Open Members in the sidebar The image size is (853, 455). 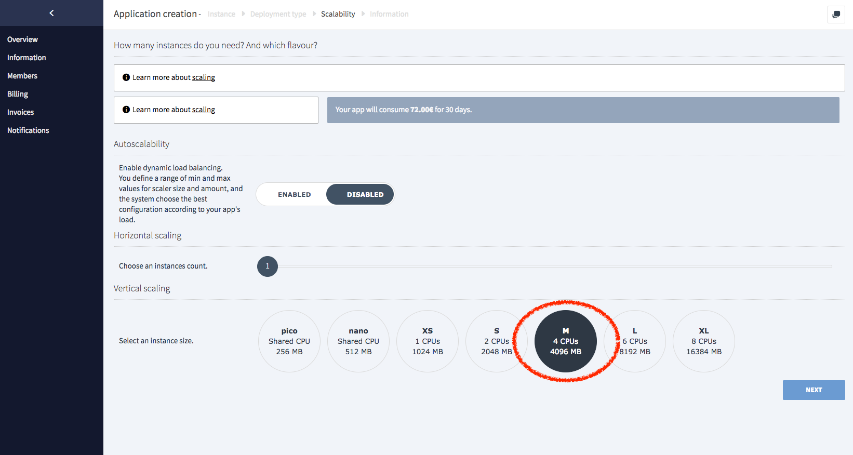tap(22, 76)
